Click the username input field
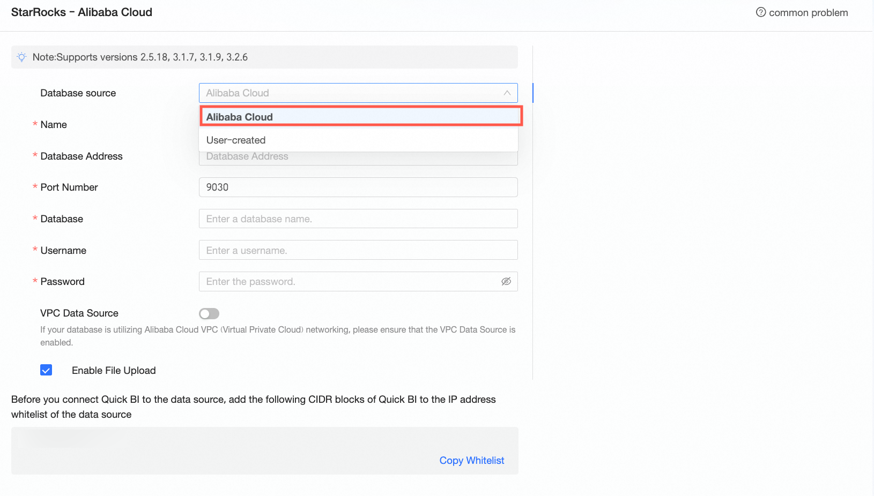Screen dimensions: 874x496 coord(358,250)
